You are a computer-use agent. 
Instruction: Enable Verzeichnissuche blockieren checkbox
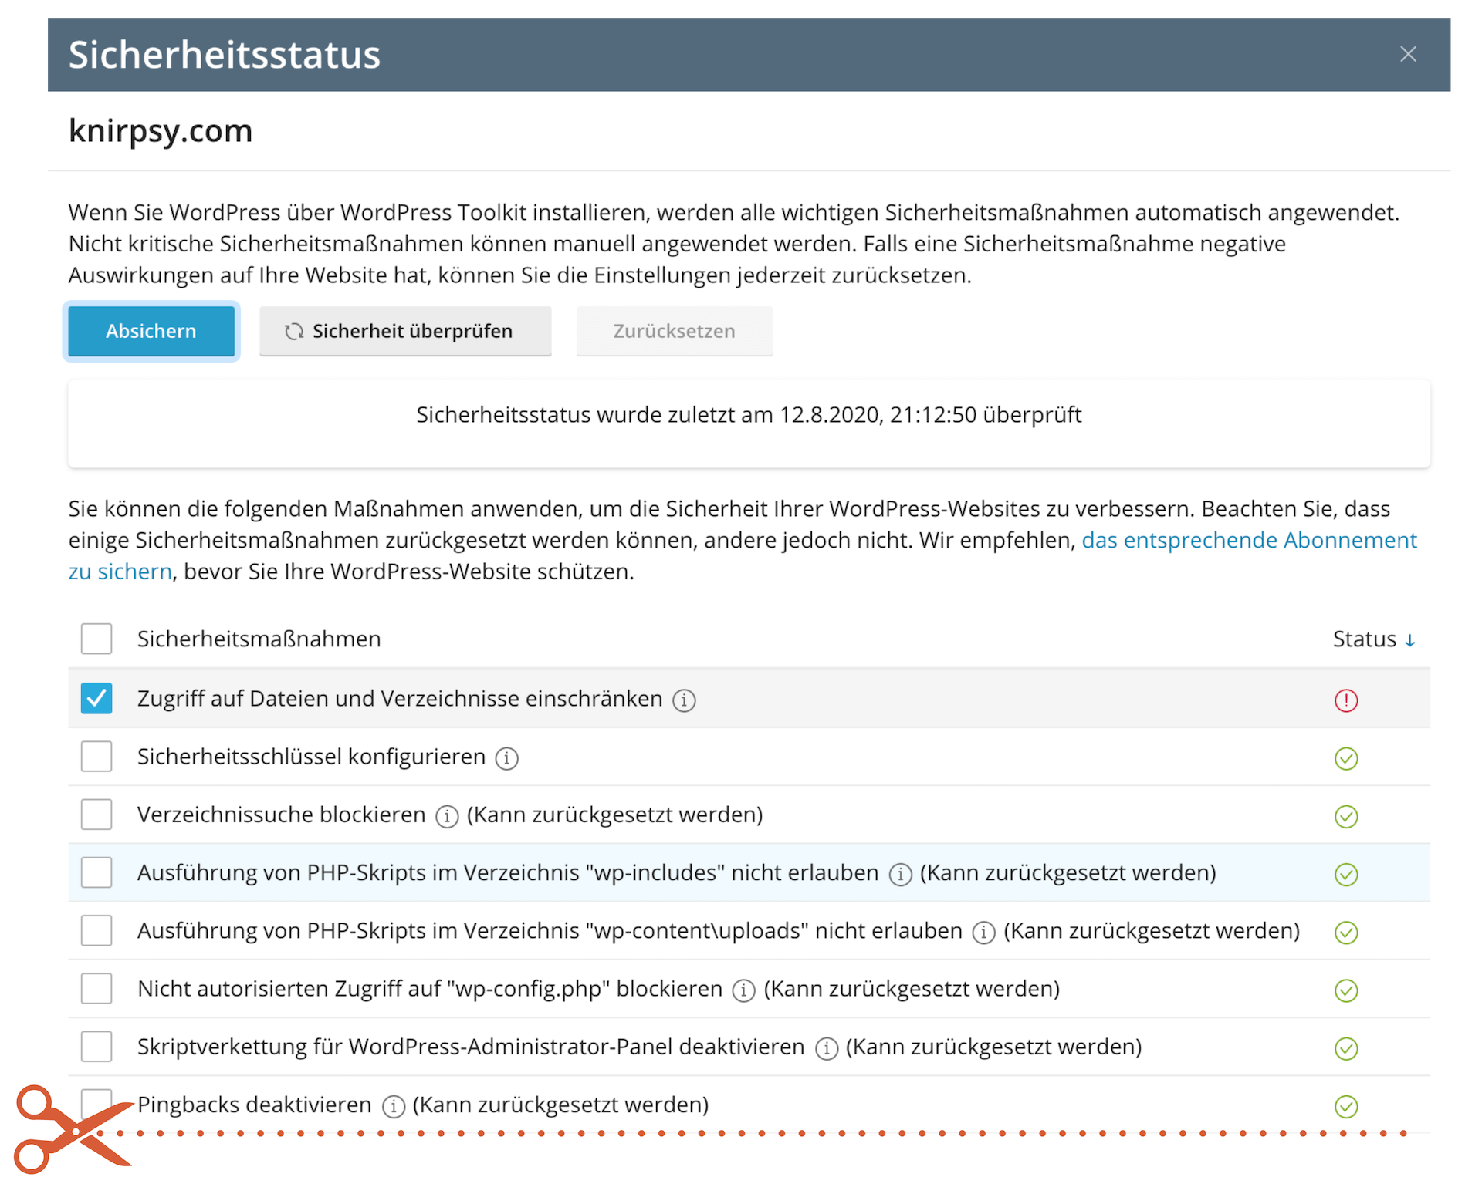click(96, 815)
